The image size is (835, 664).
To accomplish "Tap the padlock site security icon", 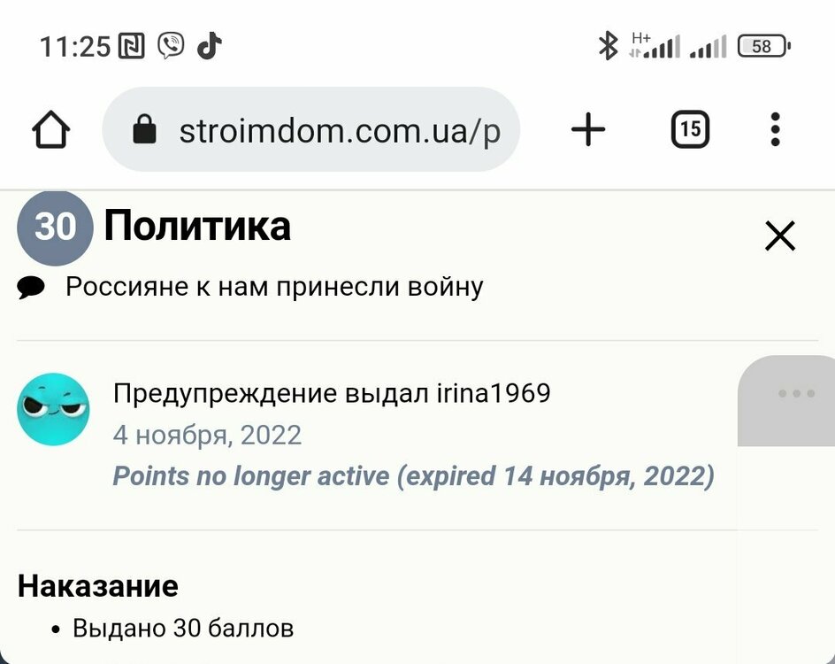I will tap(144, 131).
